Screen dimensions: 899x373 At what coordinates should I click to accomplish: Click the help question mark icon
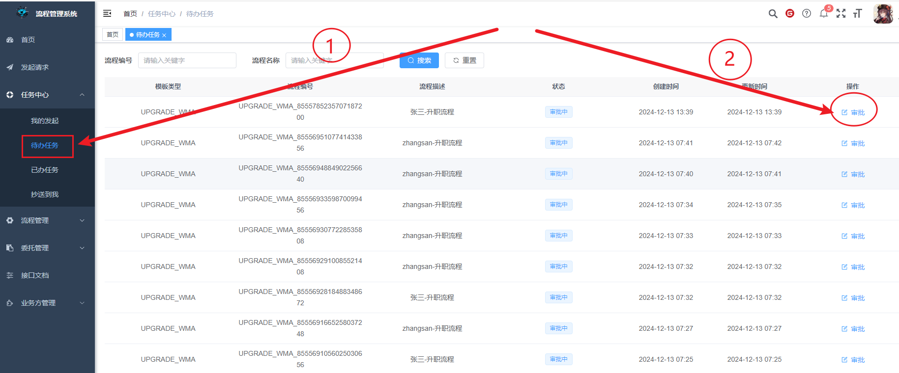tap(807, 14)
